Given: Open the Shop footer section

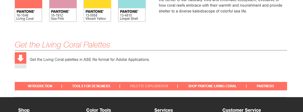Looking at the screenshot, I should point(24,110).
